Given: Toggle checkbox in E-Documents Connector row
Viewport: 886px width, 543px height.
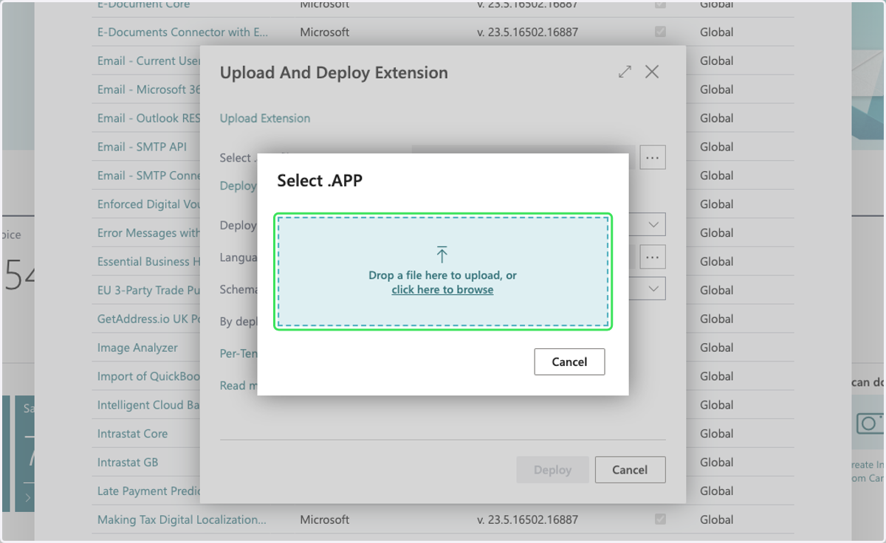Looking at the screenshot, I should [x=660, y=32].
